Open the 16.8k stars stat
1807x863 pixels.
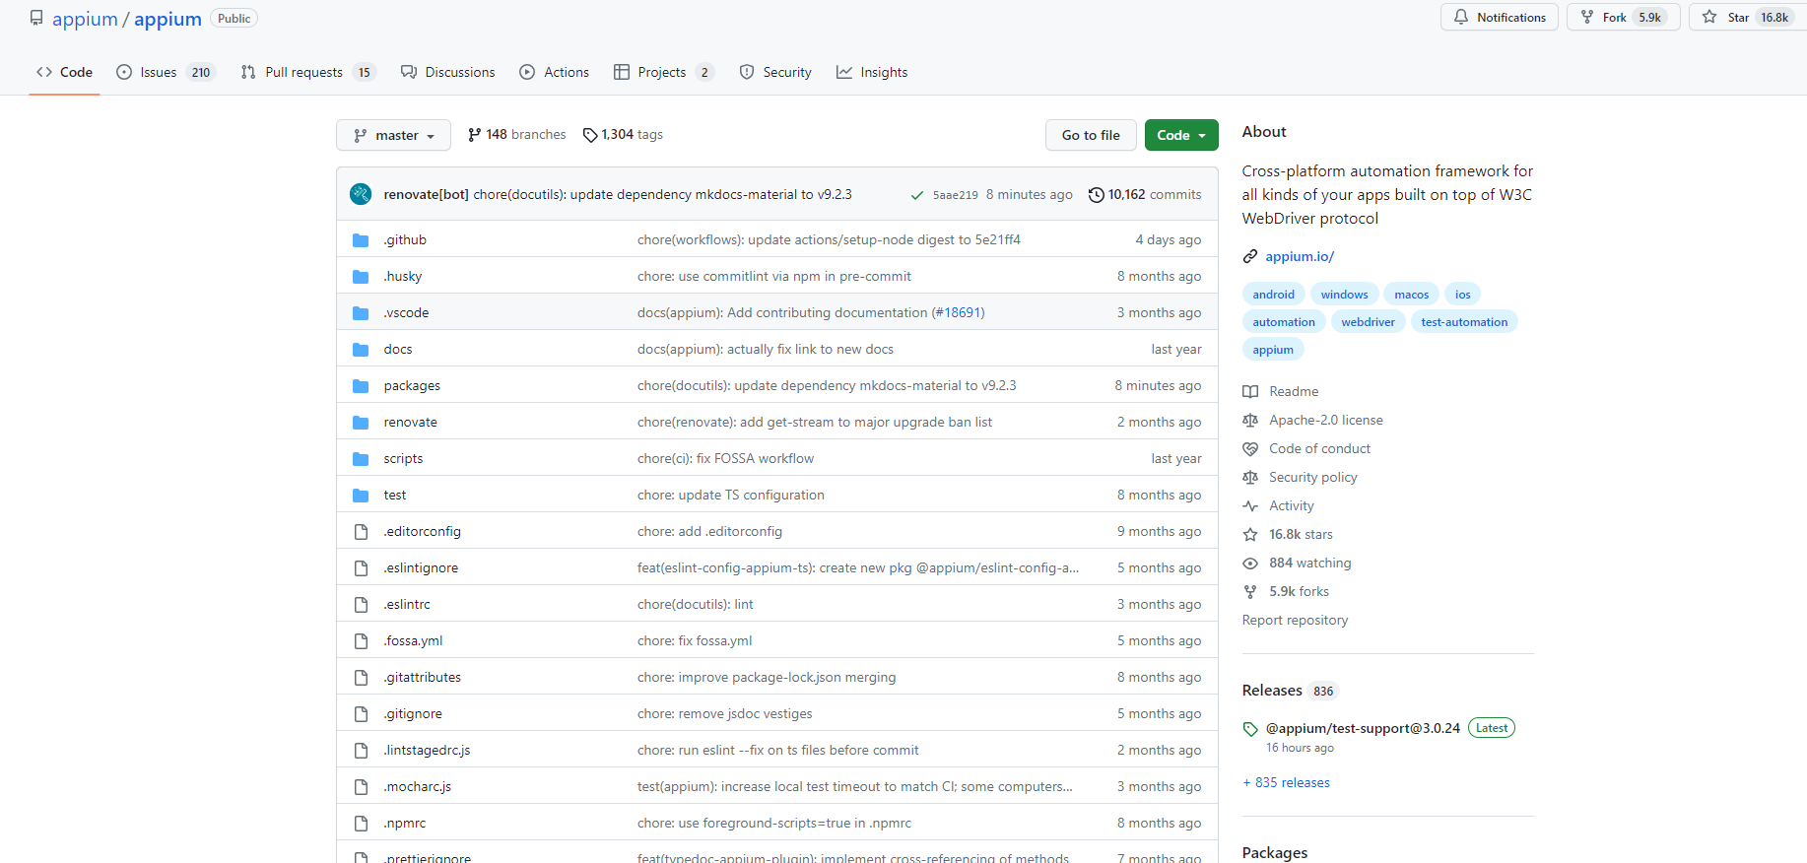pyautogui.click(x=1301, y=534)
